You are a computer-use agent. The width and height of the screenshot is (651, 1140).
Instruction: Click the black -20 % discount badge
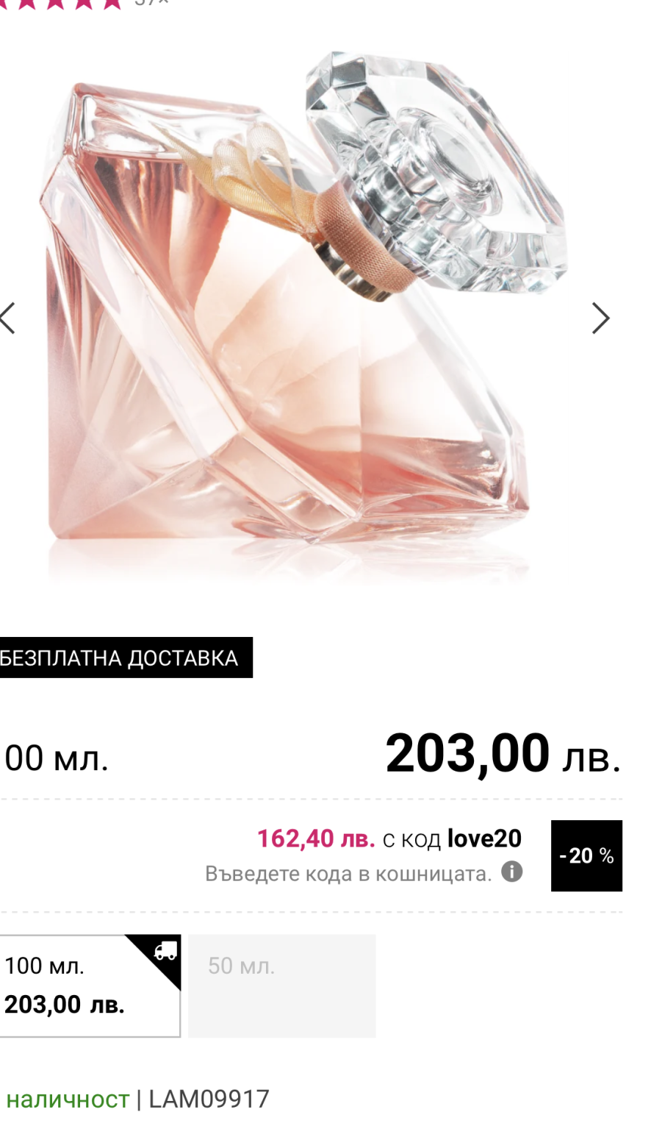(x=586, y=855)
